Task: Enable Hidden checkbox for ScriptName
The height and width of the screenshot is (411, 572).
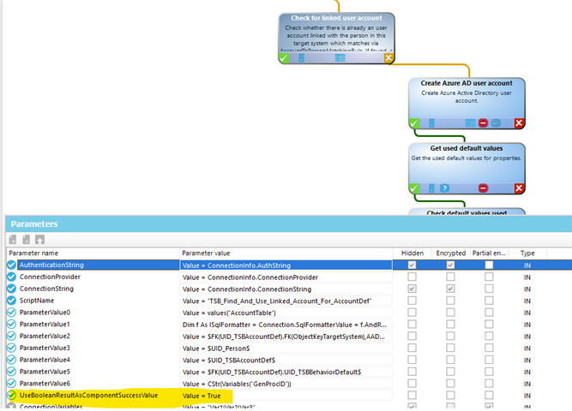Action: pos(412,301)
